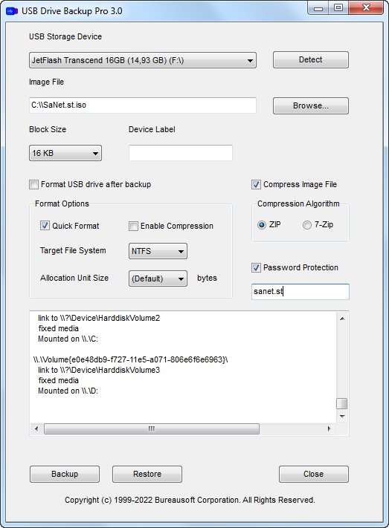389x528 pixels.
Task: Click the log's horizontal scroll right arrow
Action: coord(329,428)
